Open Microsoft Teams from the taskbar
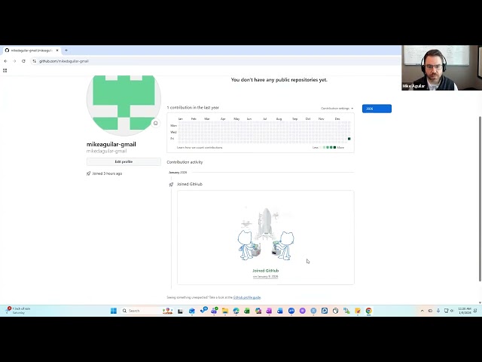 coord(214,310)
